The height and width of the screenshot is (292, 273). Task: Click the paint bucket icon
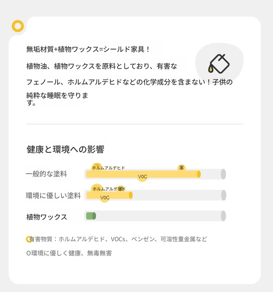click(219, 64)
